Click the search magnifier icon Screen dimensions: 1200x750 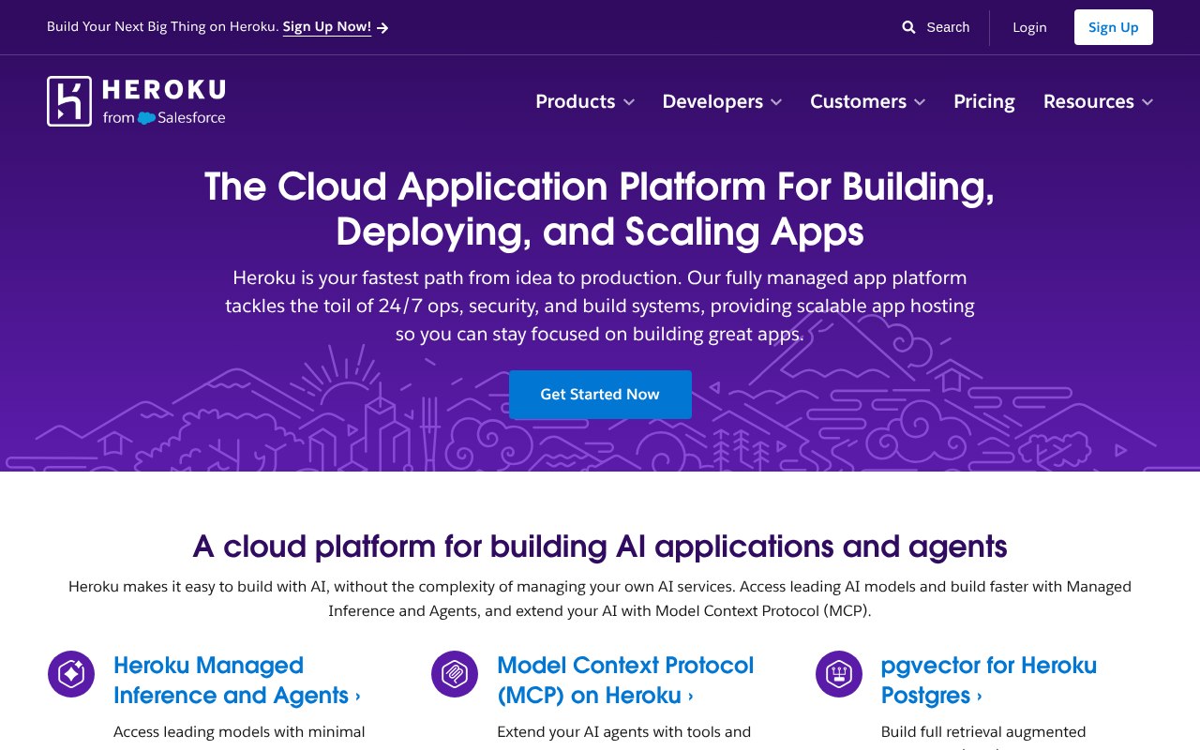pos(908,27)
